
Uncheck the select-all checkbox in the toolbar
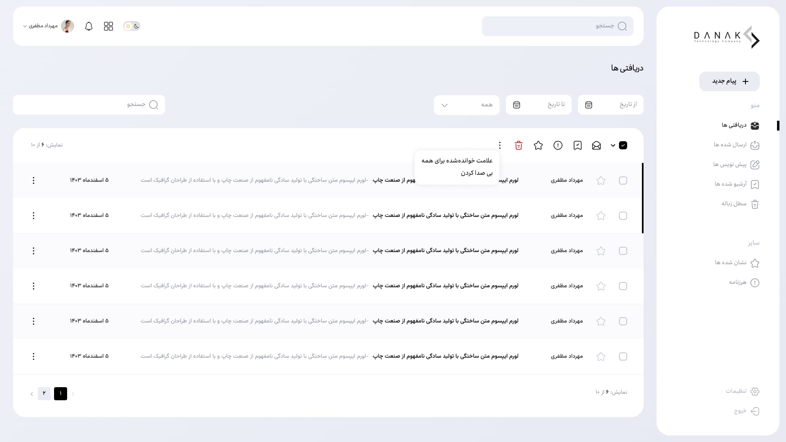pos(623,145)
